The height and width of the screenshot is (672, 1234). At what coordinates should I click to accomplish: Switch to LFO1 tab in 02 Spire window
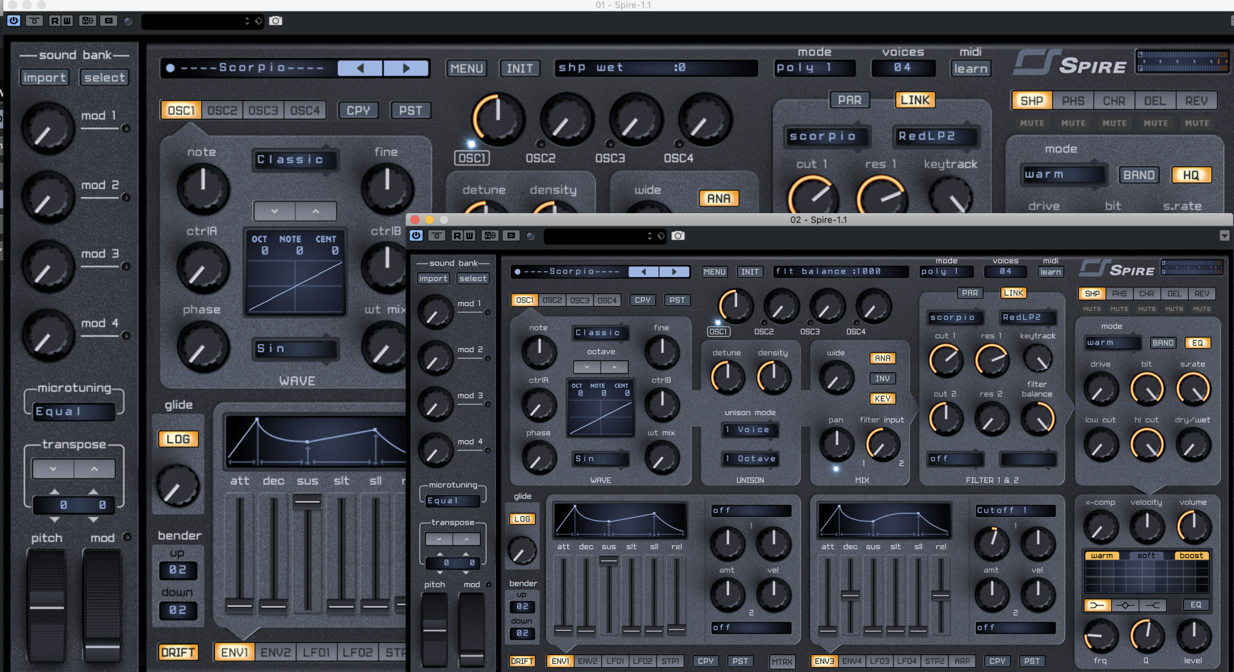coord(615,661)
